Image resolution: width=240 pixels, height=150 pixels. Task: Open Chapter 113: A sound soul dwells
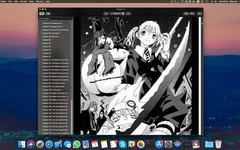point(56,133)
